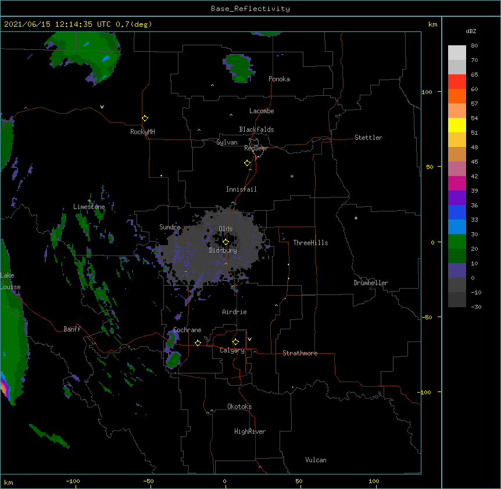Click the km label beside the bottom axis

(x=8, y=483)
